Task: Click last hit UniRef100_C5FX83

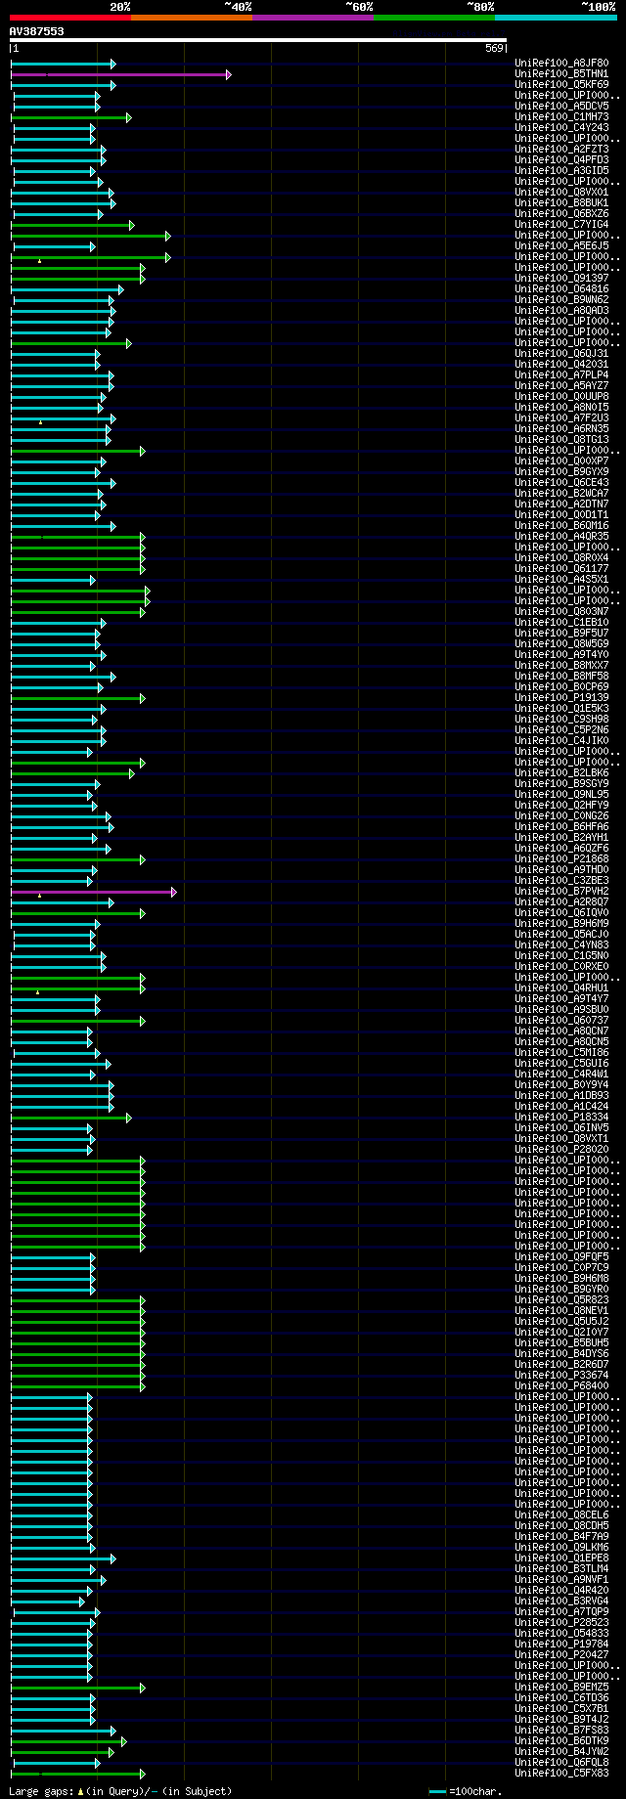Action: (x=561, y=1774)
